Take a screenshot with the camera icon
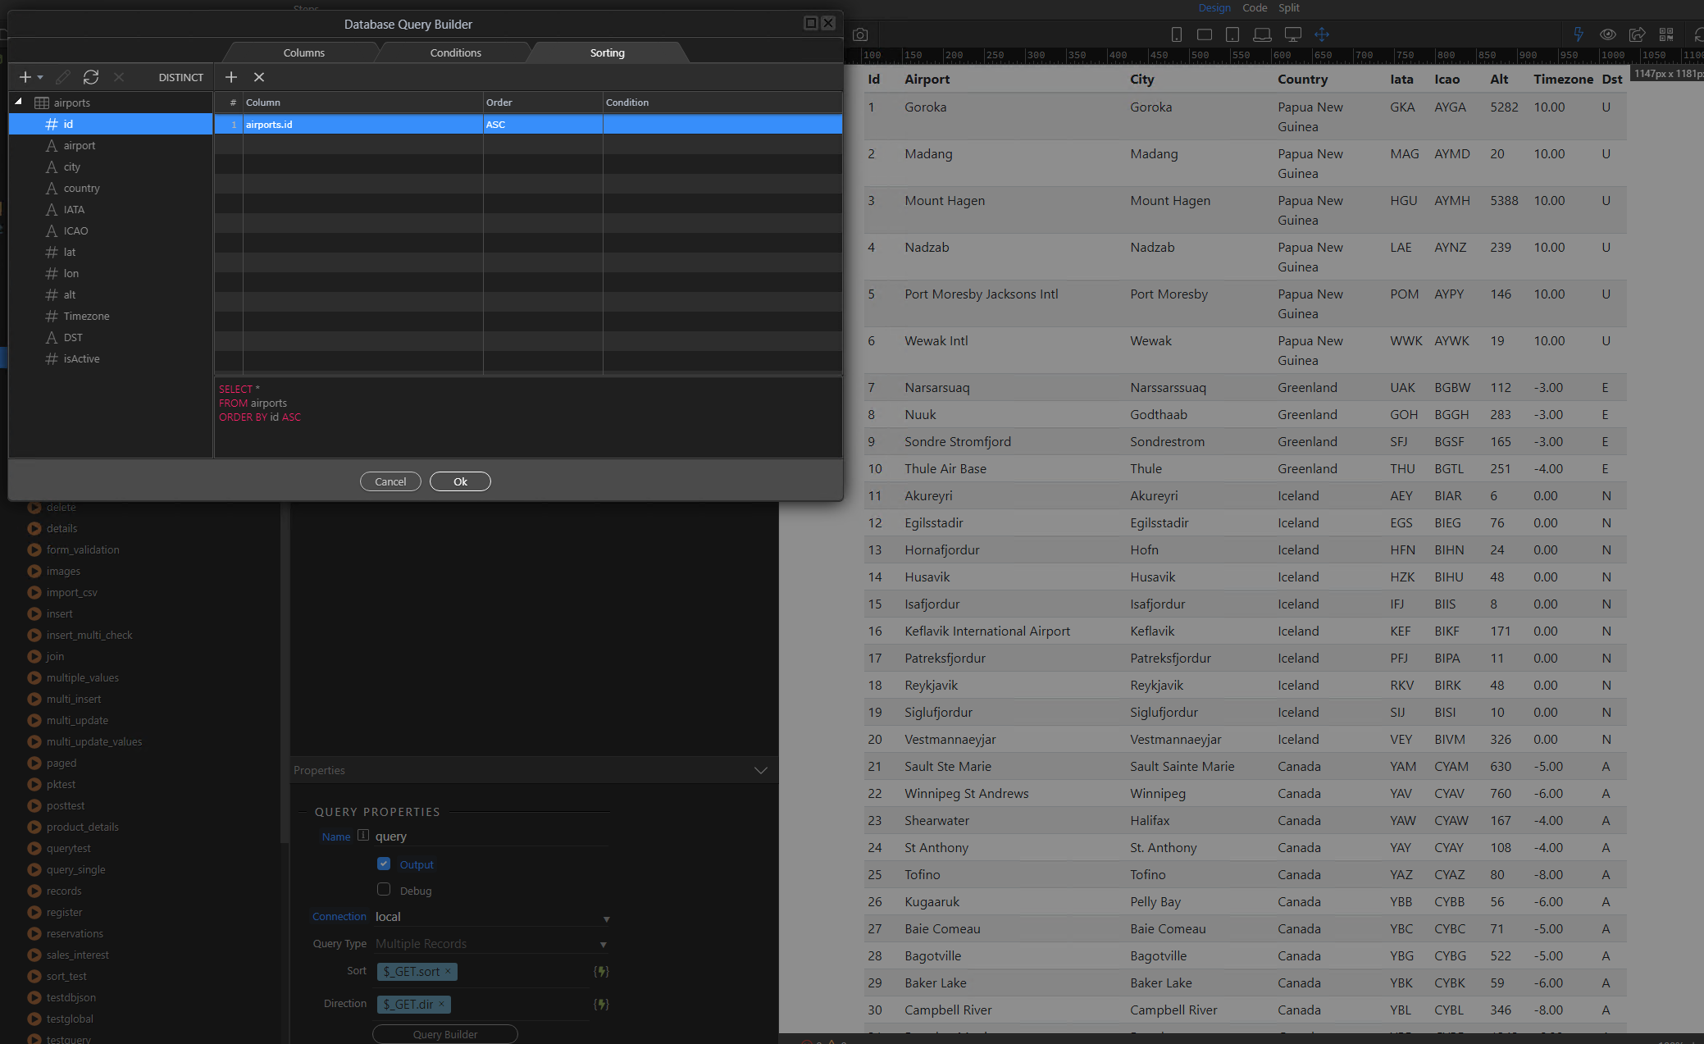Screen dimensions: 1704x1044 tap(860, 34)
